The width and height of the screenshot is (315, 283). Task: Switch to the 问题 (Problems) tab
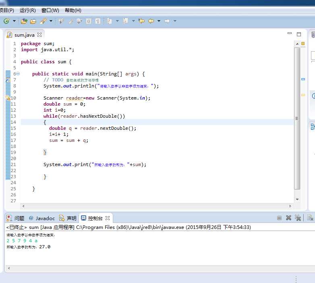15,218
